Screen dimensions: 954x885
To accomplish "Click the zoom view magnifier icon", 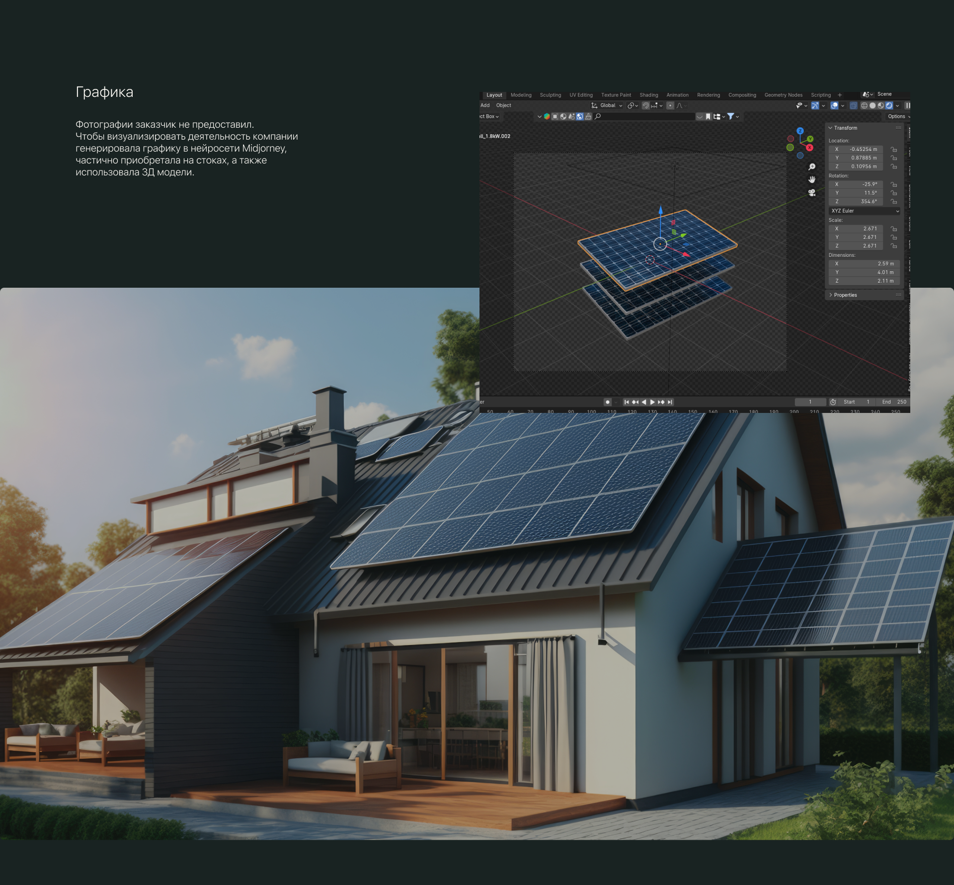I will point(812,167).
